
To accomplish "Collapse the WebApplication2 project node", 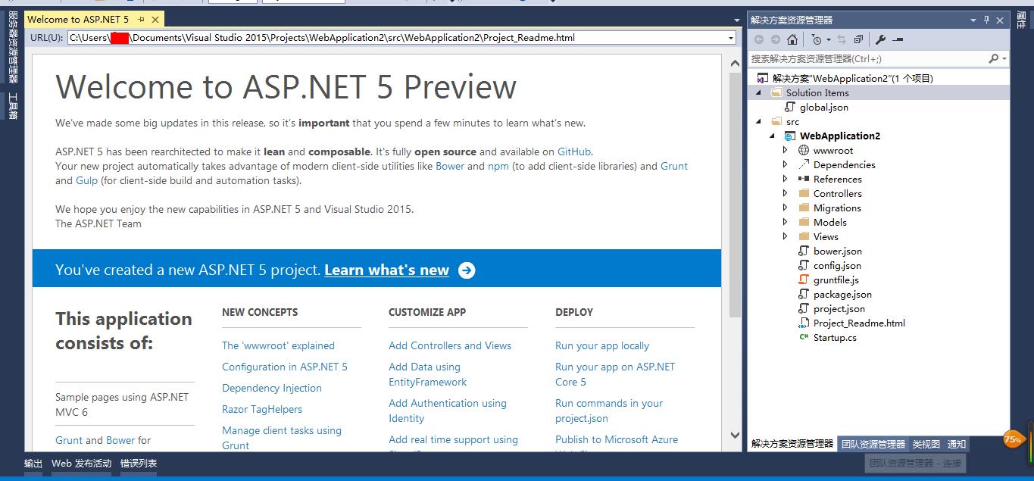I will [773, 136].
